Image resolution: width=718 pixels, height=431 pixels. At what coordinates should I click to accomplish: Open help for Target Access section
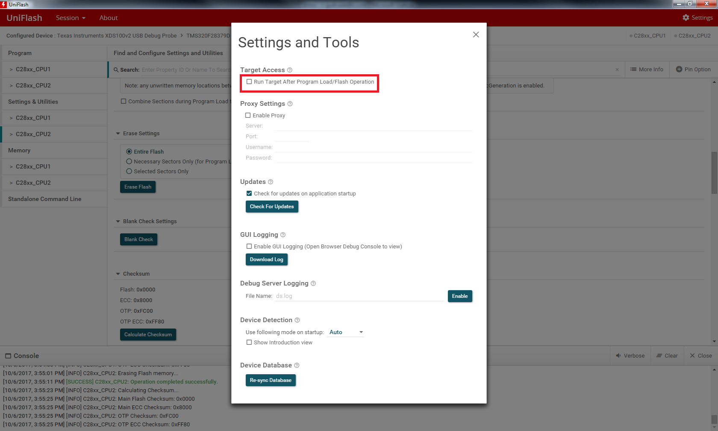[290, 70]
